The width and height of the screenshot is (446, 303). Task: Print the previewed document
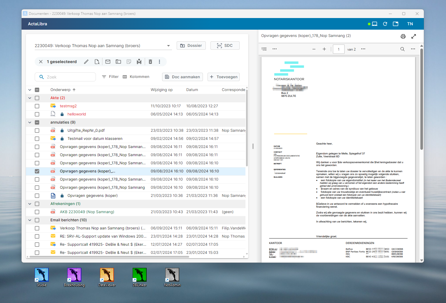[x=403, y=36]
